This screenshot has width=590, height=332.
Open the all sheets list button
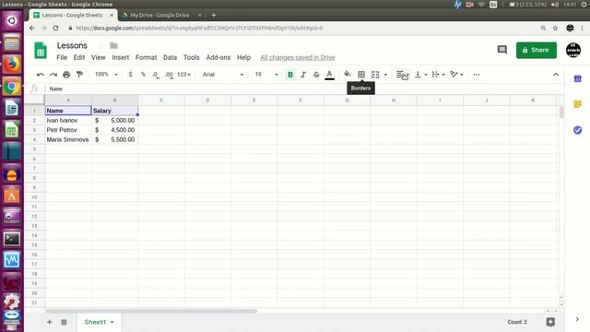click(x=64, y=322)
